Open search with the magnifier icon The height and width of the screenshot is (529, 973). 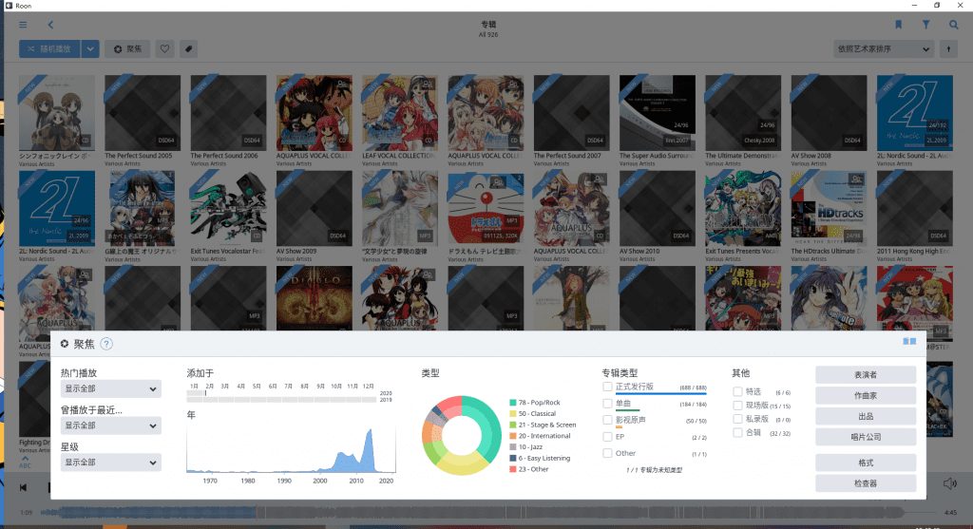[x=951, y=25]
